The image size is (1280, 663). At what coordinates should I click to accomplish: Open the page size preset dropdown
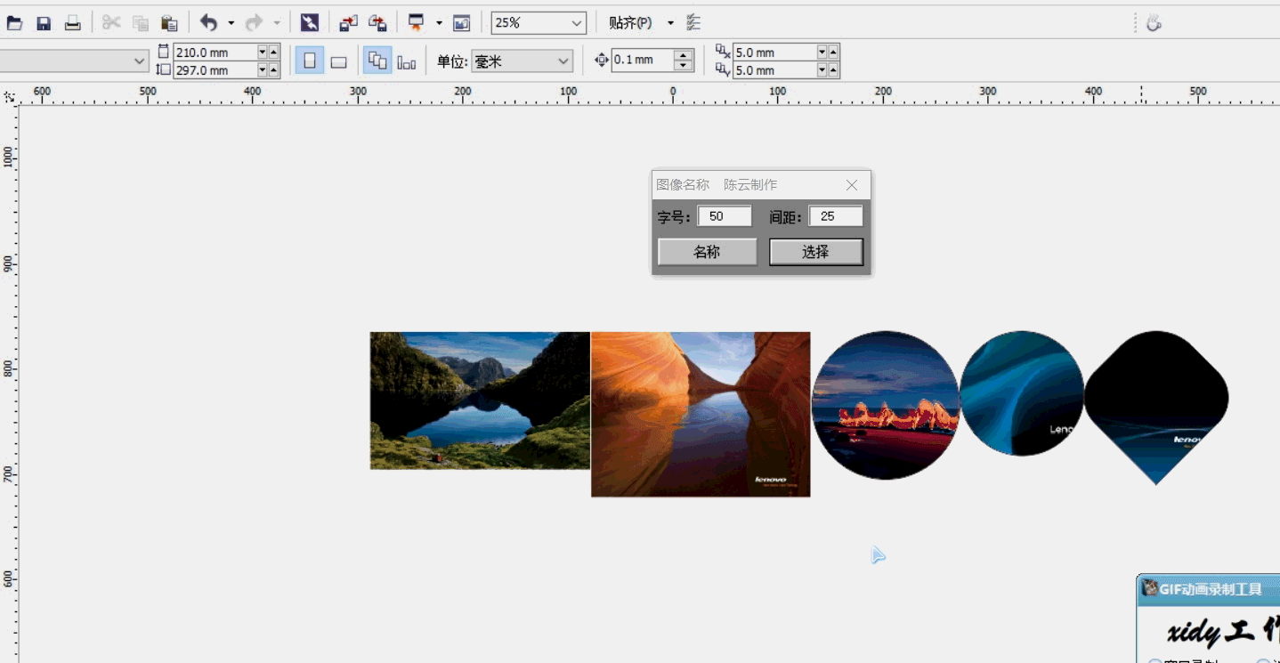tap(140, 61)
